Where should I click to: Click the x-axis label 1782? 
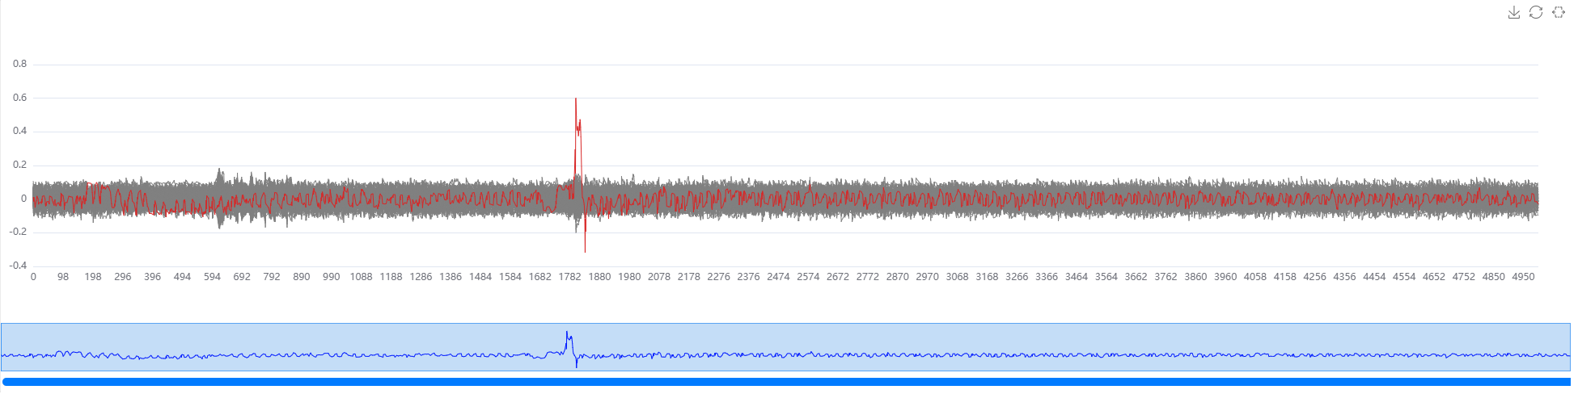569,277
